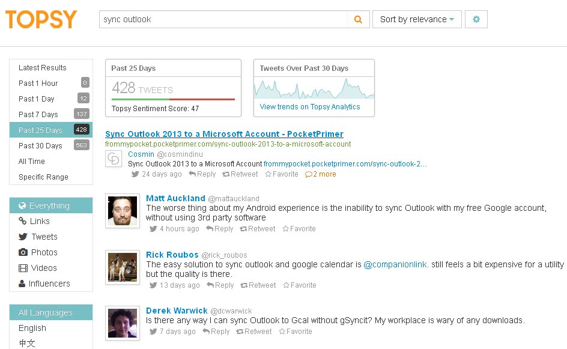Favorite Matt Auckland's tweet
This screenshot has height=349, width=567.
[299, 229]
